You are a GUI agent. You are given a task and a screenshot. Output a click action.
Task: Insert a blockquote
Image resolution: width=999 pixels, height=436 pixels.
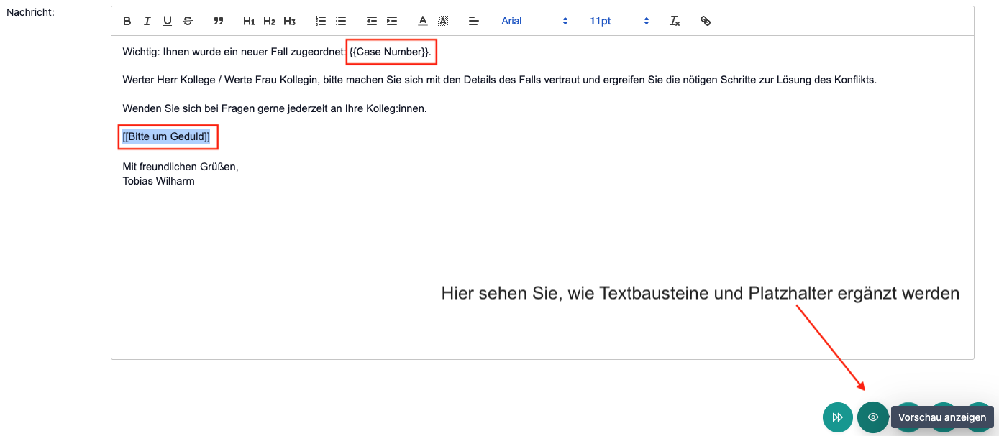[x=219, y=21]
